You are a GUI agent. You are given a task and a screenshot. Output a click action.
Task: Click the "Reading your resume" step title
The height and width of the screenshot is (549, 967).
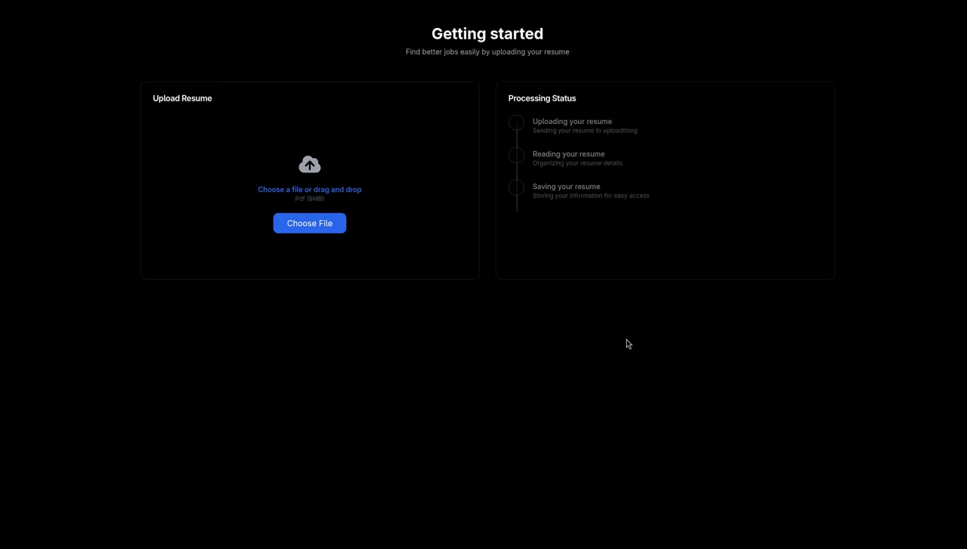tap(568, 154)
